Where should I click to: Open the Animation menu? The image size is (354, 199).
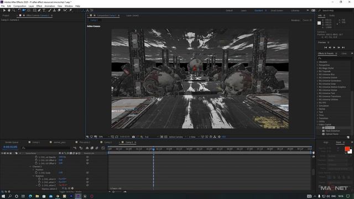click(50, 6)
